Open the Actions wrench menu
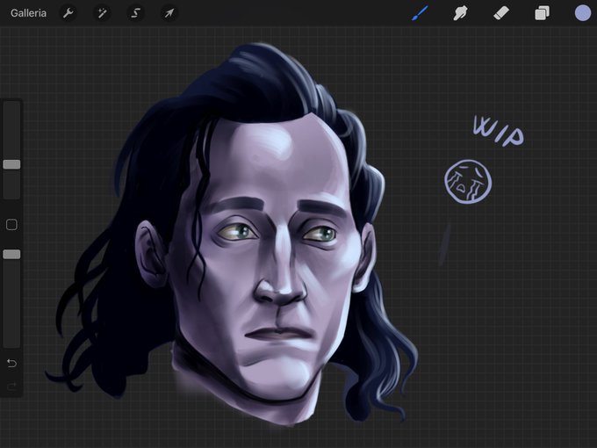This screenshot has width=597, height=448. [x=68, y=13]
